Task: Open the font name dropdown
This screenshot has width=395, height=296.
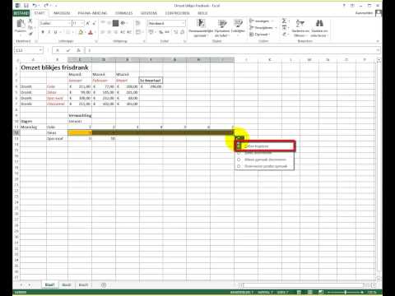Action: [69, 24]
